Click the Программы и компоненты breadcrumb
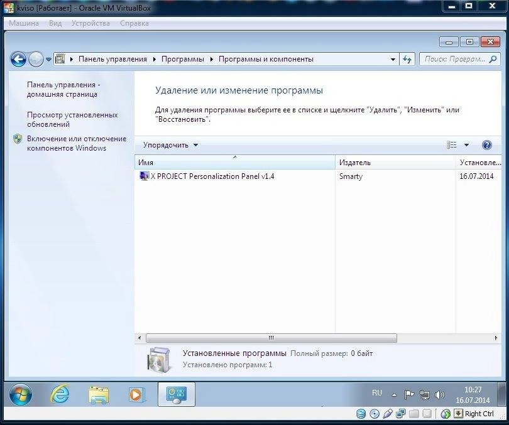The width and height of the screenshot is (509, 425). 266,59
